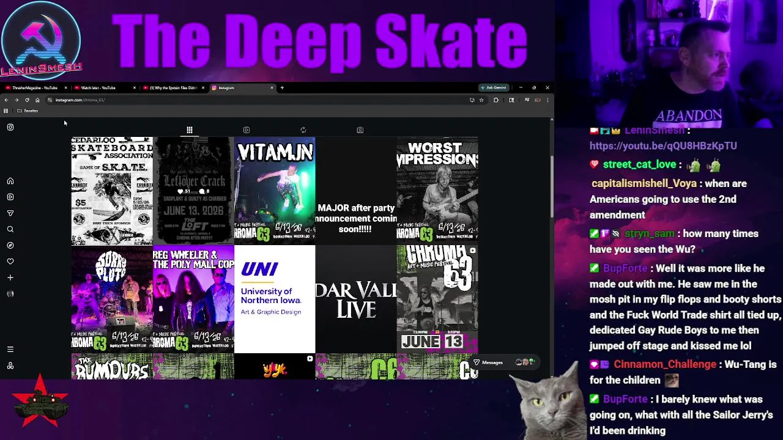Image resolution: width=783 pixels, height=440 pixels.
Task: Open the Cedar Valley Live post
Action: click(356, 299)
